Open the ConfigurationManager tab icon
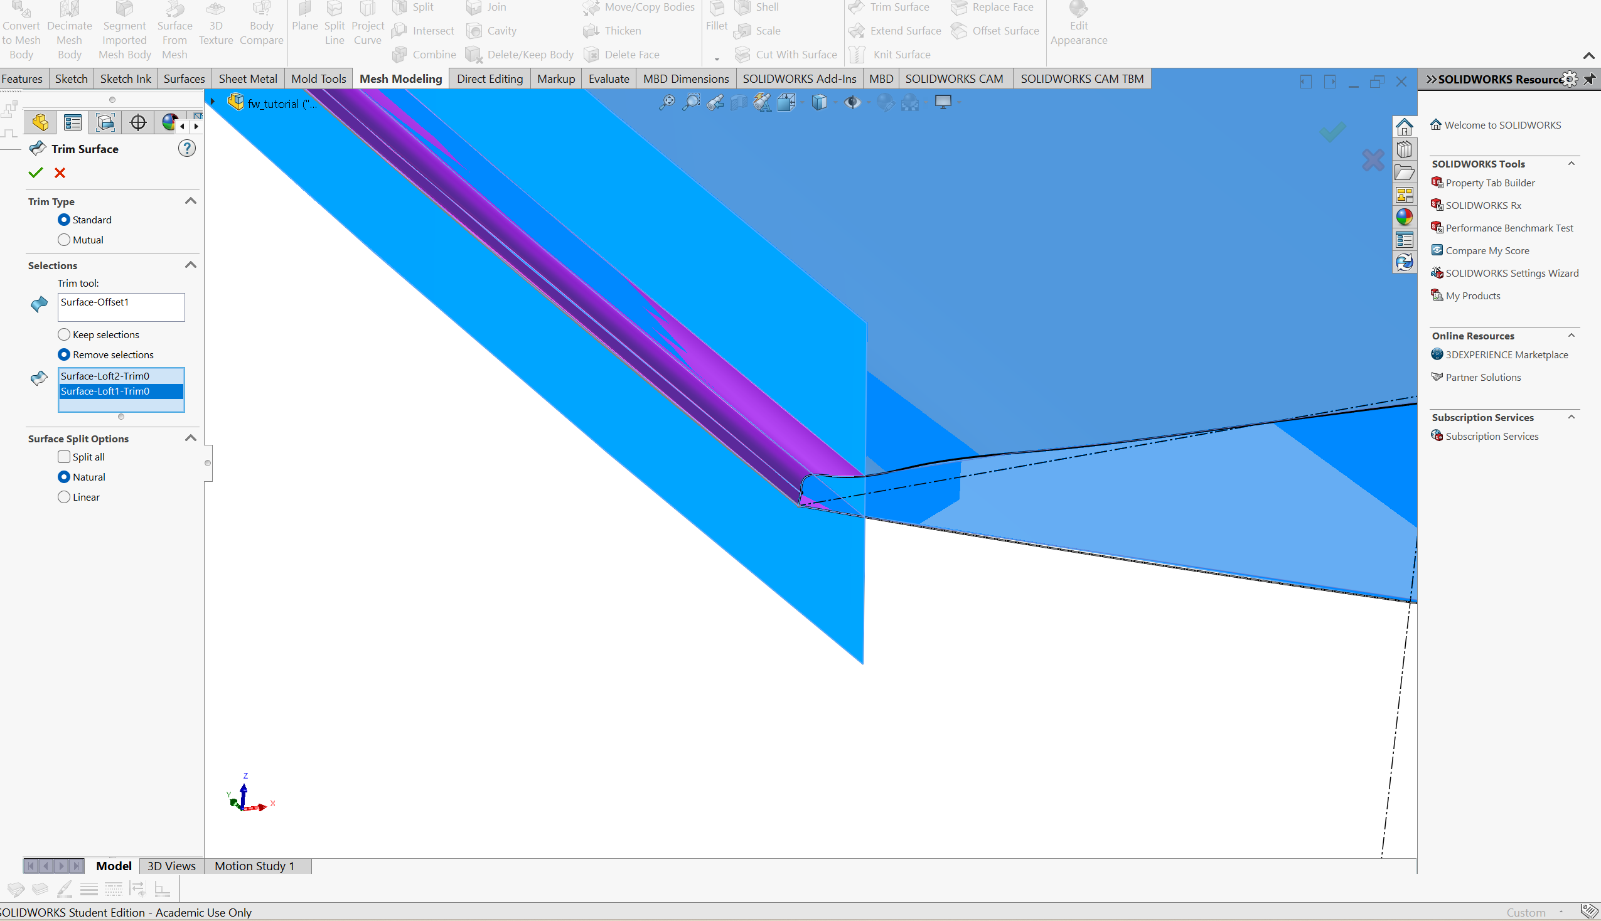The image size is (1601, 921). pyautogui.click(x=105, y=122)
